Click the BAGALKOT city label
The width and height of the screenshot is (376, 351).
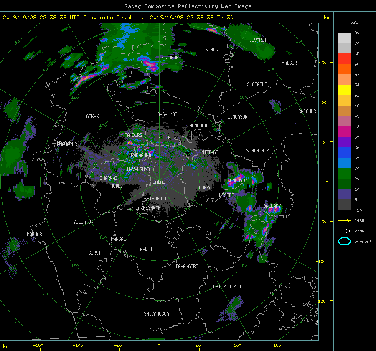[167, 114]
